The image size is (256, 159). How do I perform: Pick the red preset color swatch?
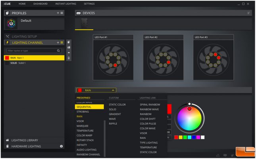pos(176,137)
